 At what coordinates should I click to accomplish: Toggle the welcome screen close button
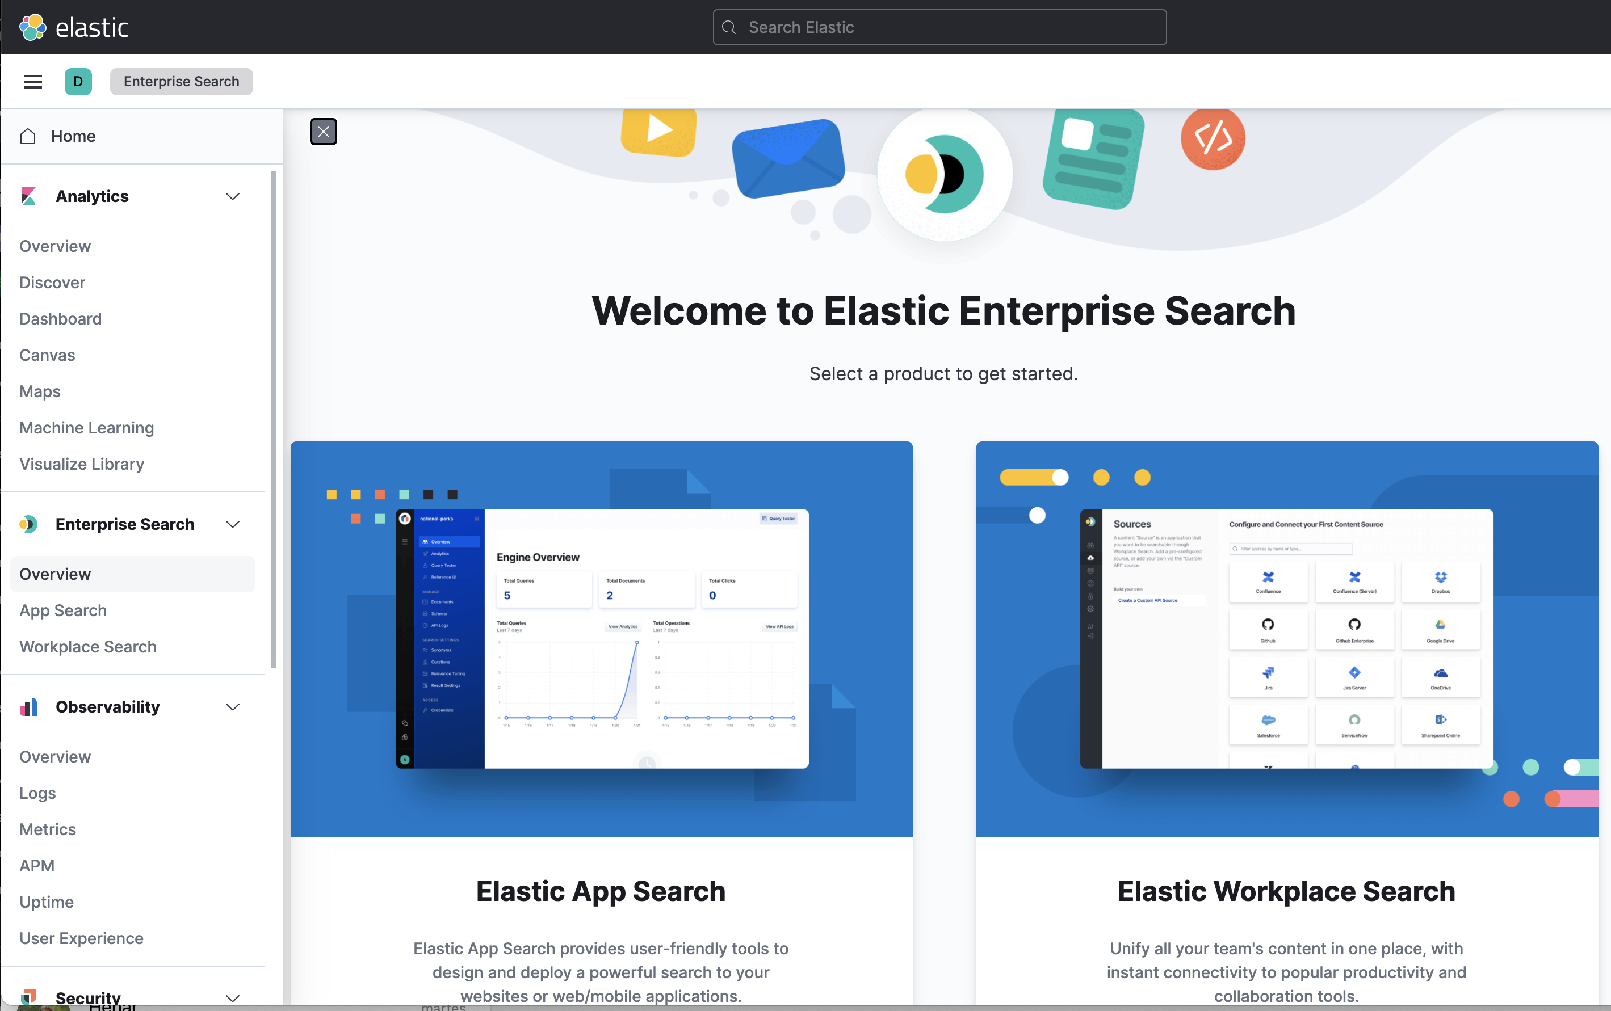coord(324,132)
